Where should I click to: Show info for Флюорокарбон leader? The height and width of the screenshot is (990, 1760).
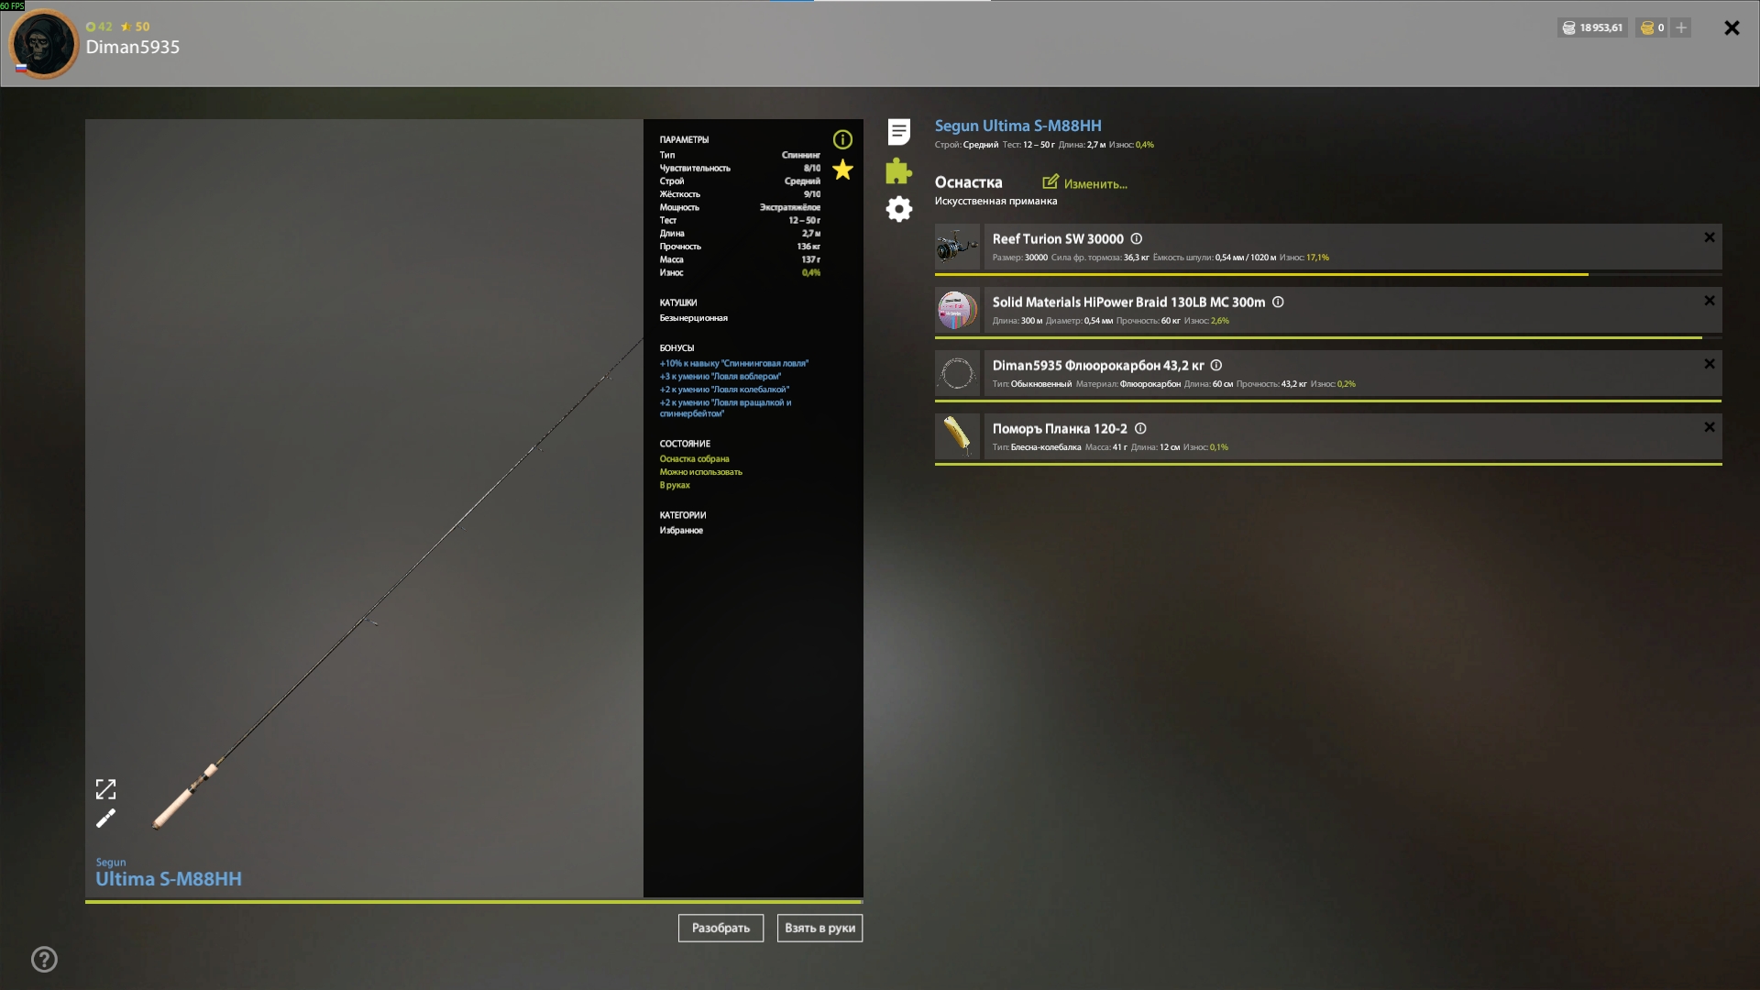pos(1216,365)
